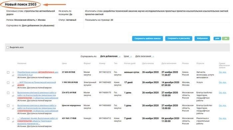Click icon beneath star in 37 600.00 RUB row

13,75
